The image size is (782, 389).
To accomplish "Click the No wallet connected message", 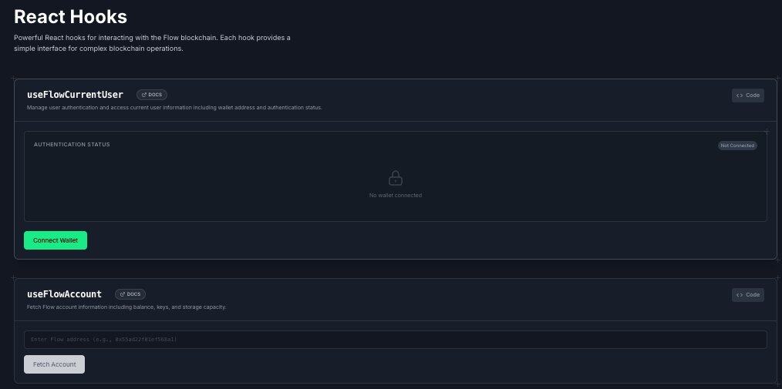I will pos(395,196).
